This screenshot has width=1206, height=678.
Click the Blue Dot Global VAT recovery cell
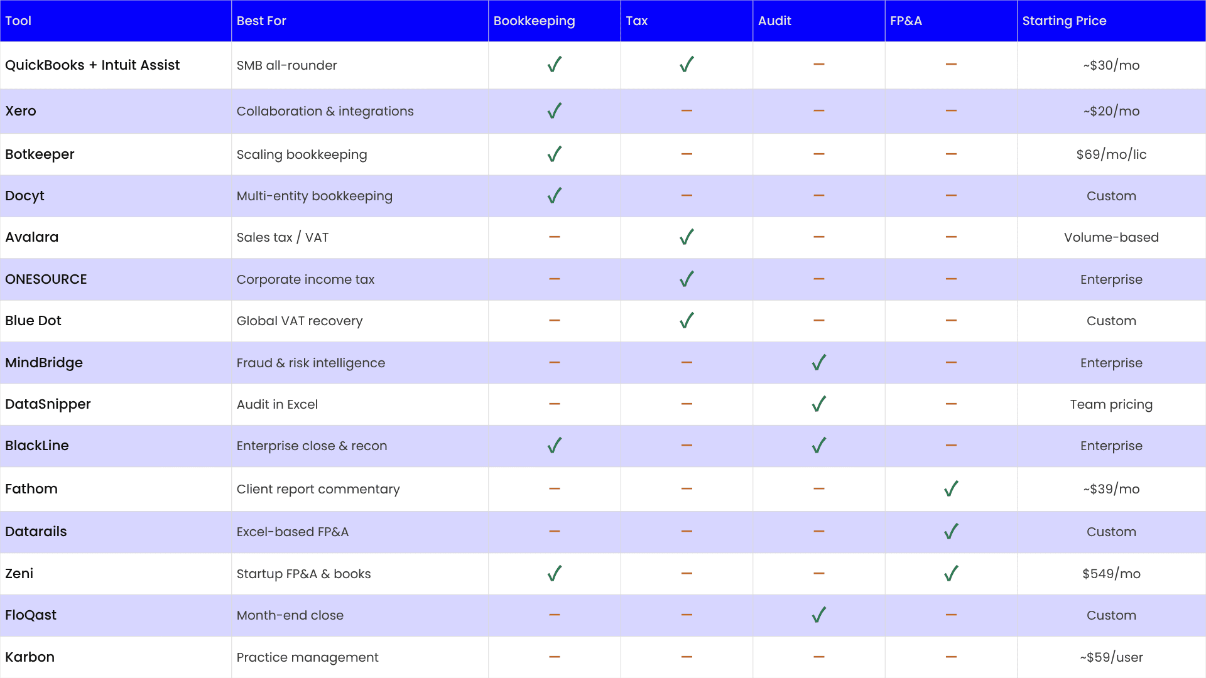pyautogui.click(x=300, y=321)
